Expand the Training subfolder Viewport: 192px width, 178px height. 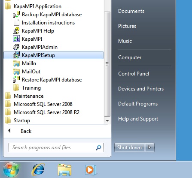pos(31,88)
